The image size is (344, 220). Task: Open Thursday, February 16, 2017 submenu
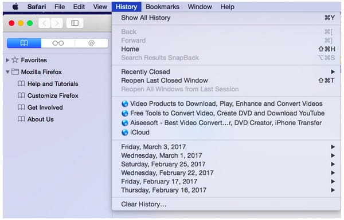click(226, 190)
